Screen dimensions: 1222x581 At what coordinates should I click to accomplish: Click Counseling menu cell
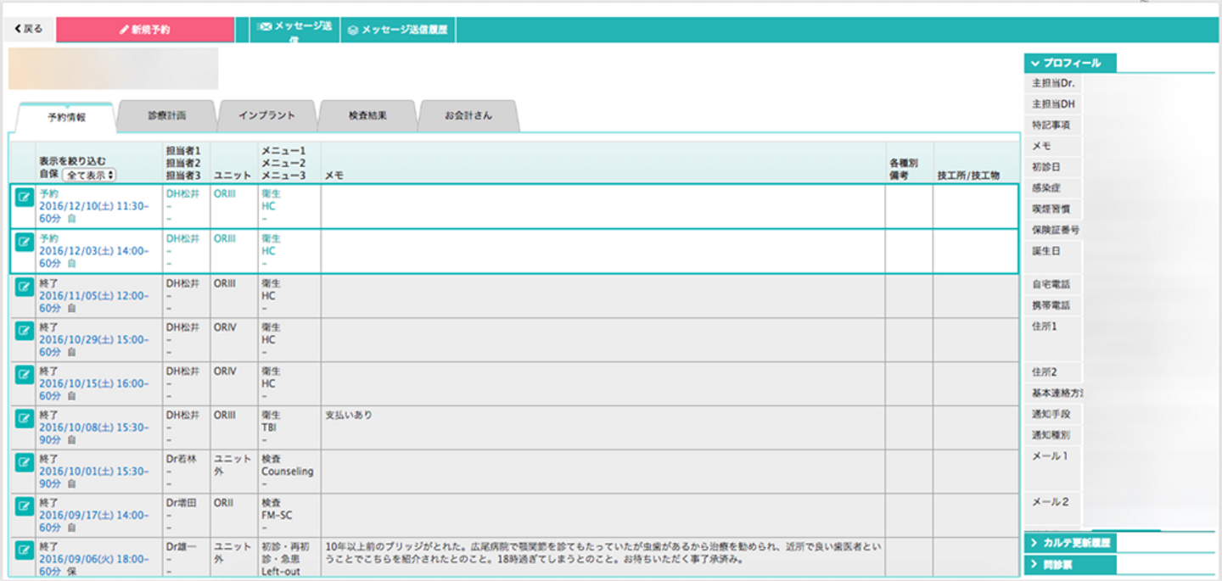pos(287,472)
